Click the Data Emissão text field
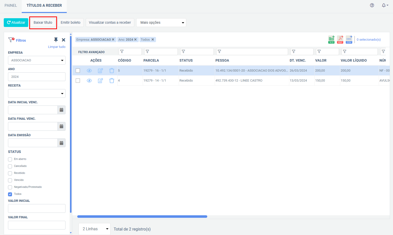The image size is (393, 235). 33,143
